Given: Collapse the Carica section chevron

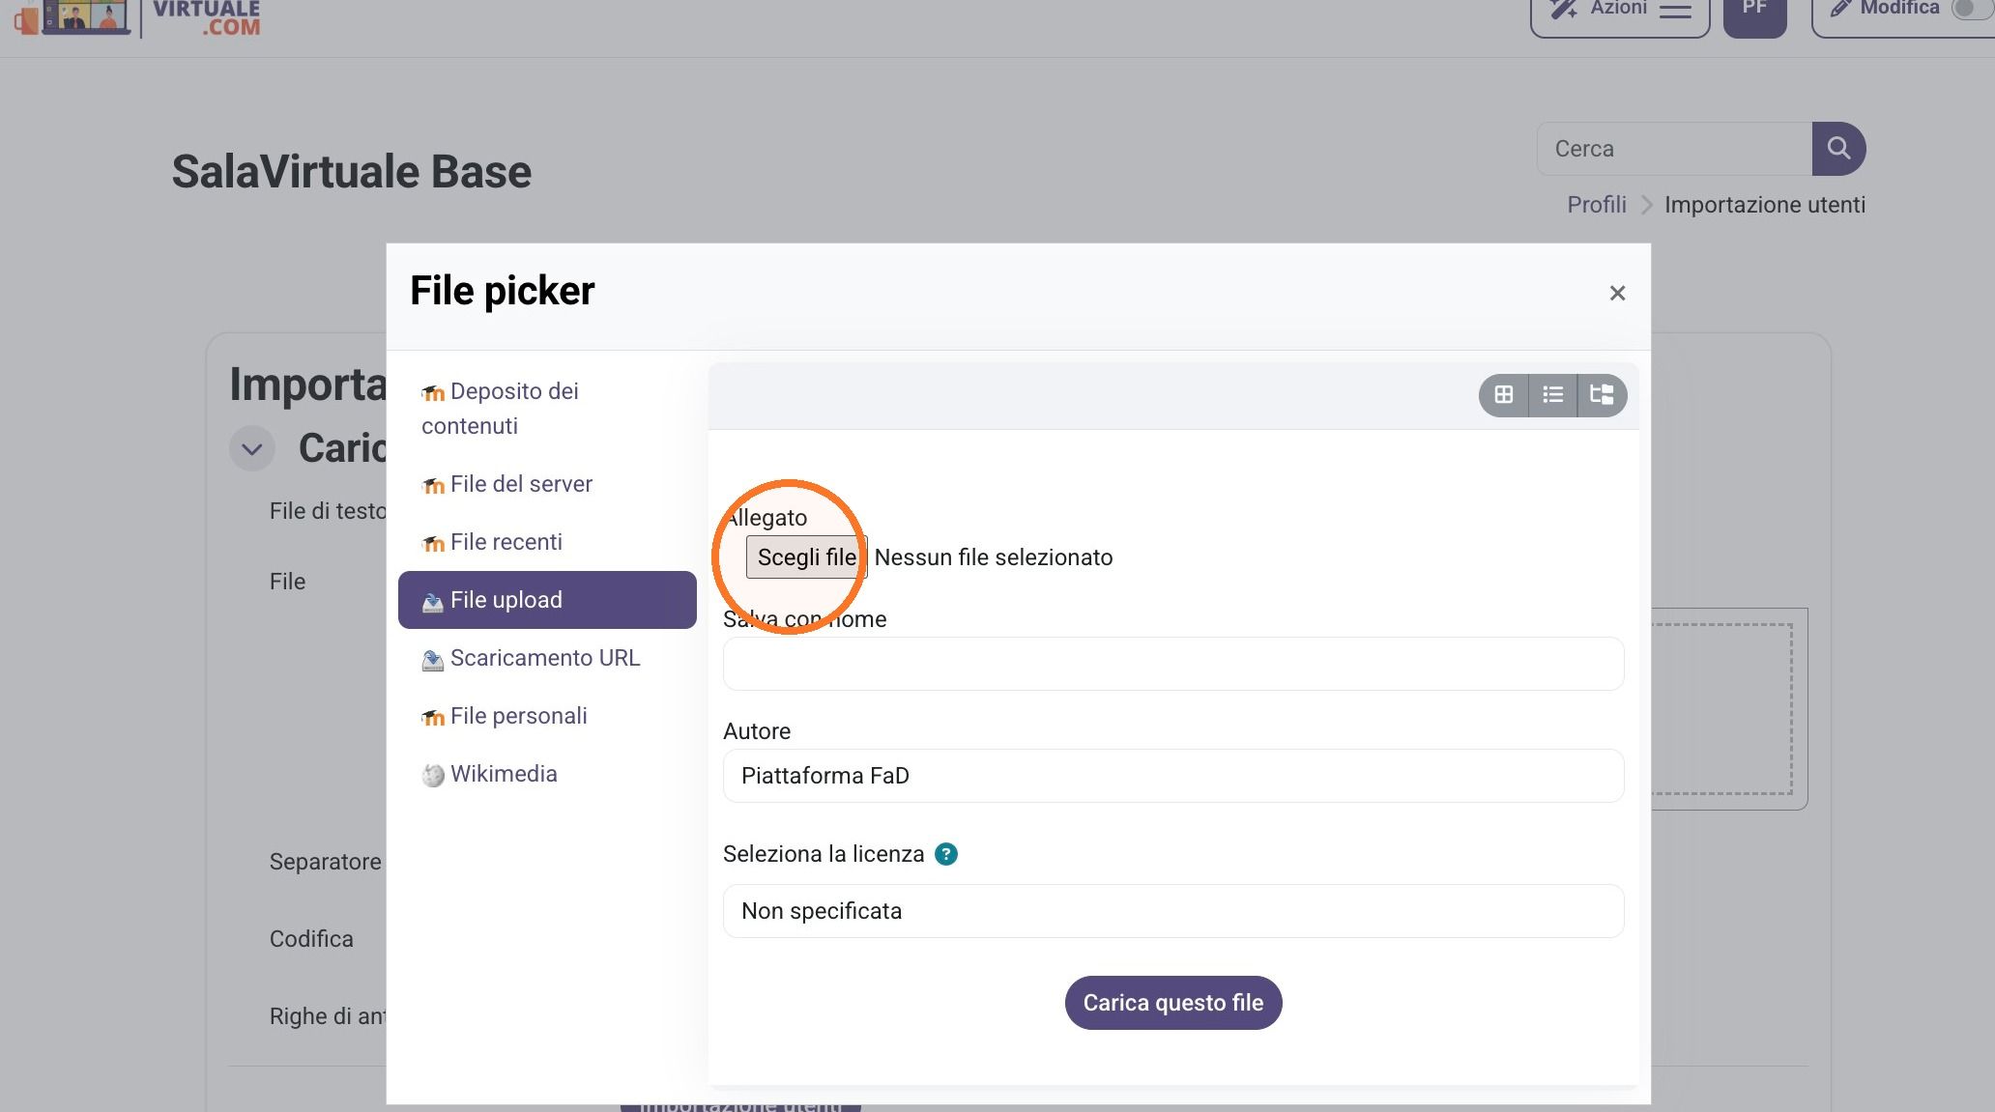Looking at the screenshot, I should 252,449.
